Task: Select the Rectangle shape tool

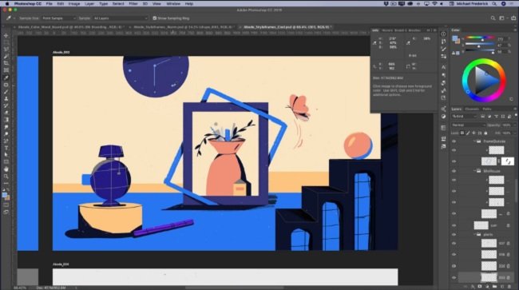Action: pyautogui.click(x=6, y=162)
